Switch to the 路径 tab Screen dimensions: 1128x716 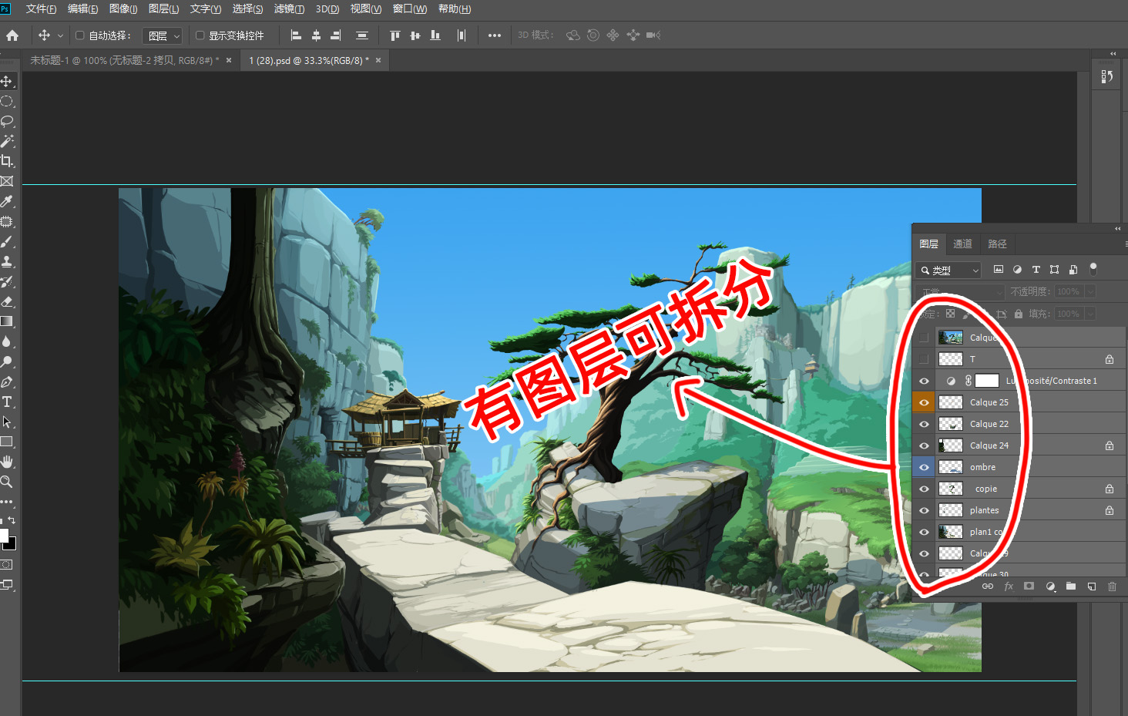pos(998,244)
